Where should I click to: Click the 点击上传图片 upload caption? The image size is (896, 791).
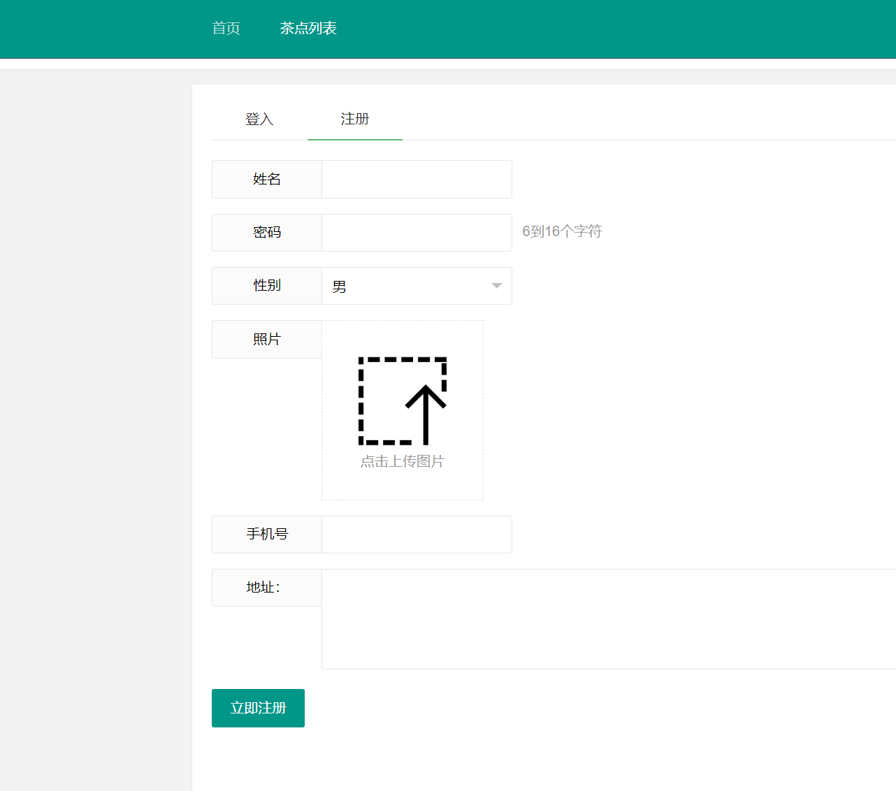pyautogui.click(x=403, y=462)
